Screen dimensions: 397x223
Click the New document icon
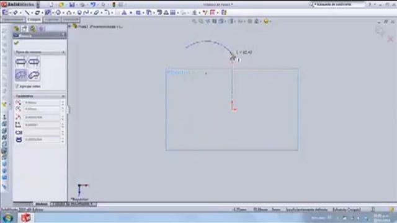[x=51, y=4]
